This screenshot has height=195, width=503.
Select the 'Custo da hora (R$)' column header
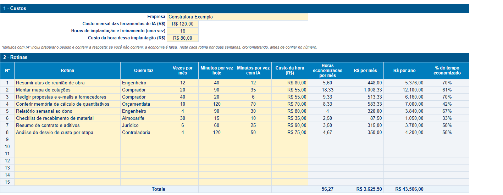point(290,71)
